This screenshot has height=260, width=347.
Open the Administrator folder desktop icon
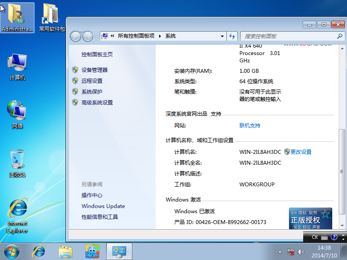(x=17, y=18)
